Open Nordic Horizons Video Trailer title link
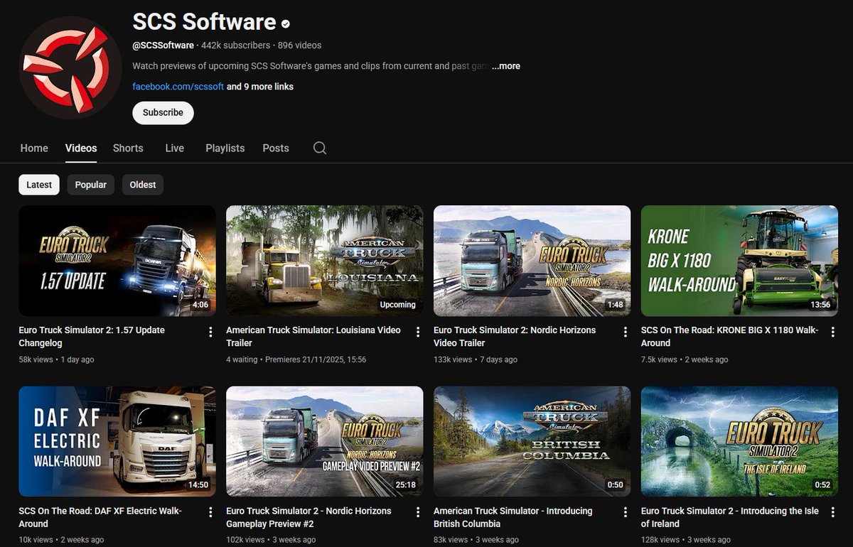Screen dimensions: 853x547 [x=515, y=337]
